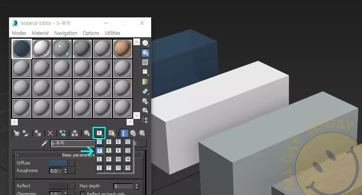Select ID channel 4 in flyout
Viewport: 362px width, 195px height.
(109, 142)
